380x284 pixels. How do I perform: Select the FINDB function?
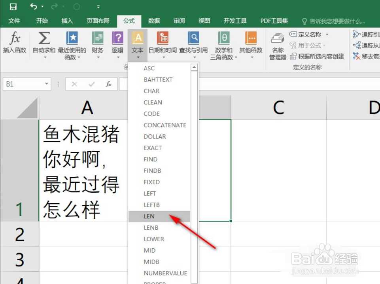(x=159, y=171)
